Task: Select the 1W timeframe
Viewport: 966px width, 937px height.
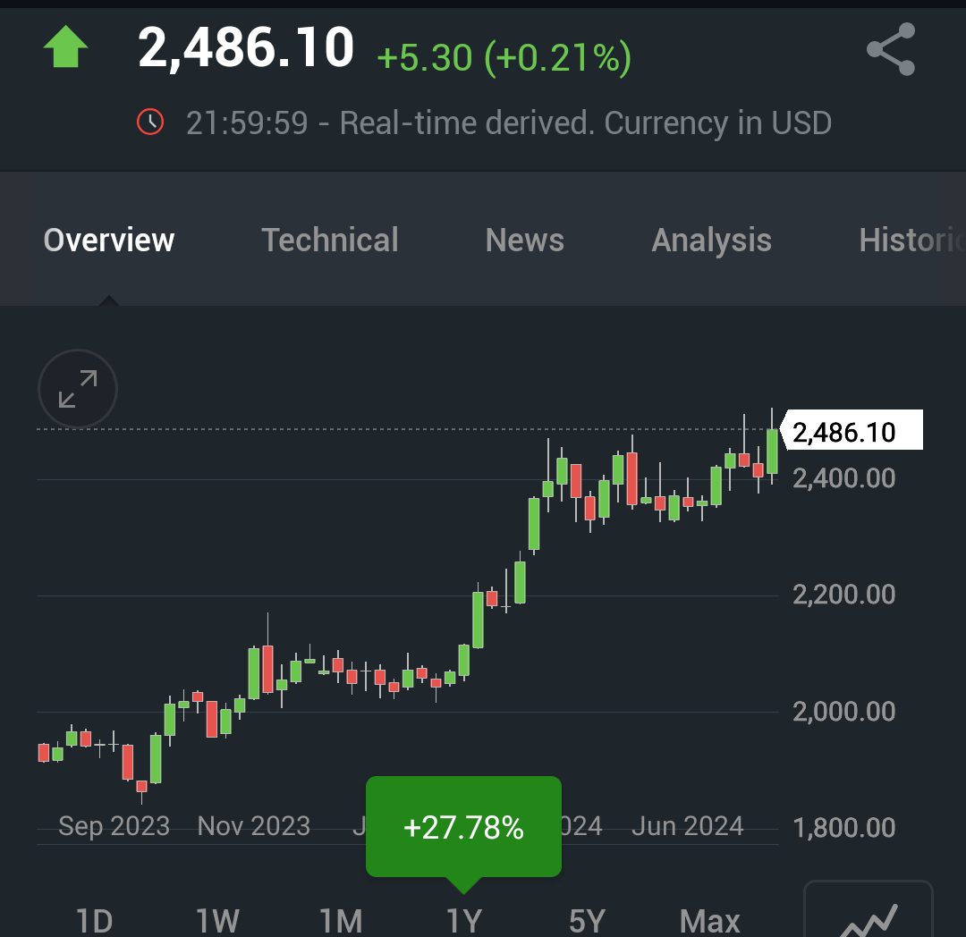Action: pos(217,921)
